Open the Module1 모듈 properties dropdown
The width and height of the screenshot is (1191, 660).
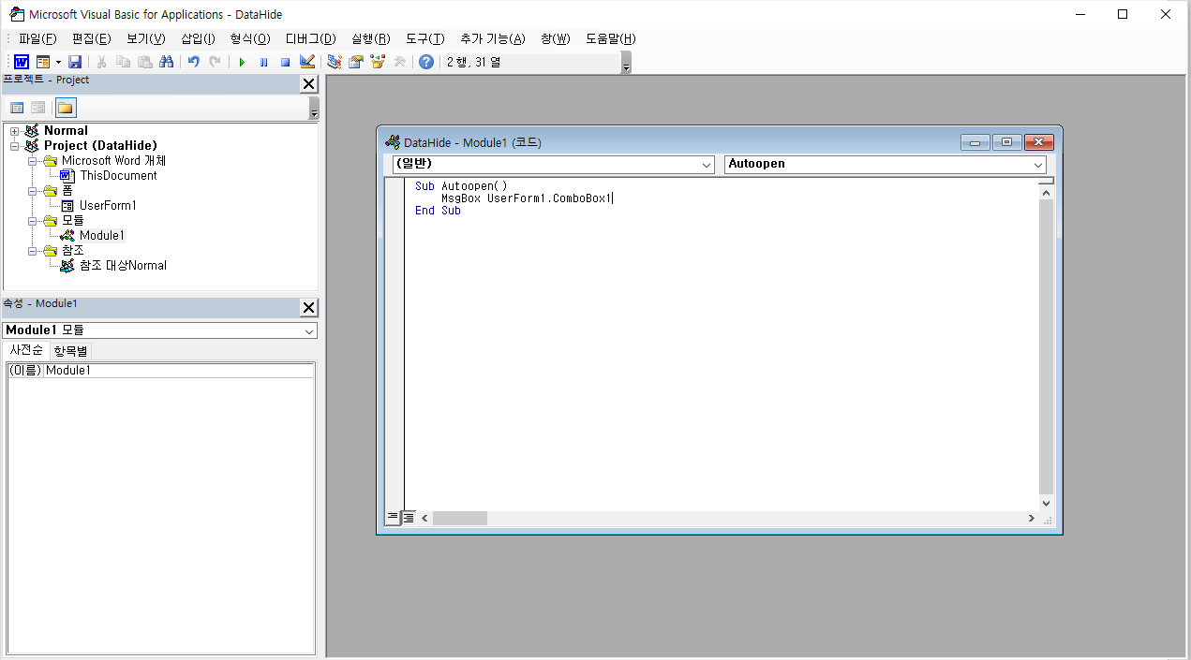(x=309, y=330)
